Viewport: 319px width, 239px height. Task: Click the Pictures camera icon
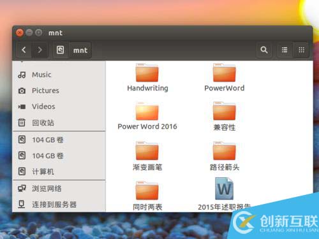tap(22, 91)
